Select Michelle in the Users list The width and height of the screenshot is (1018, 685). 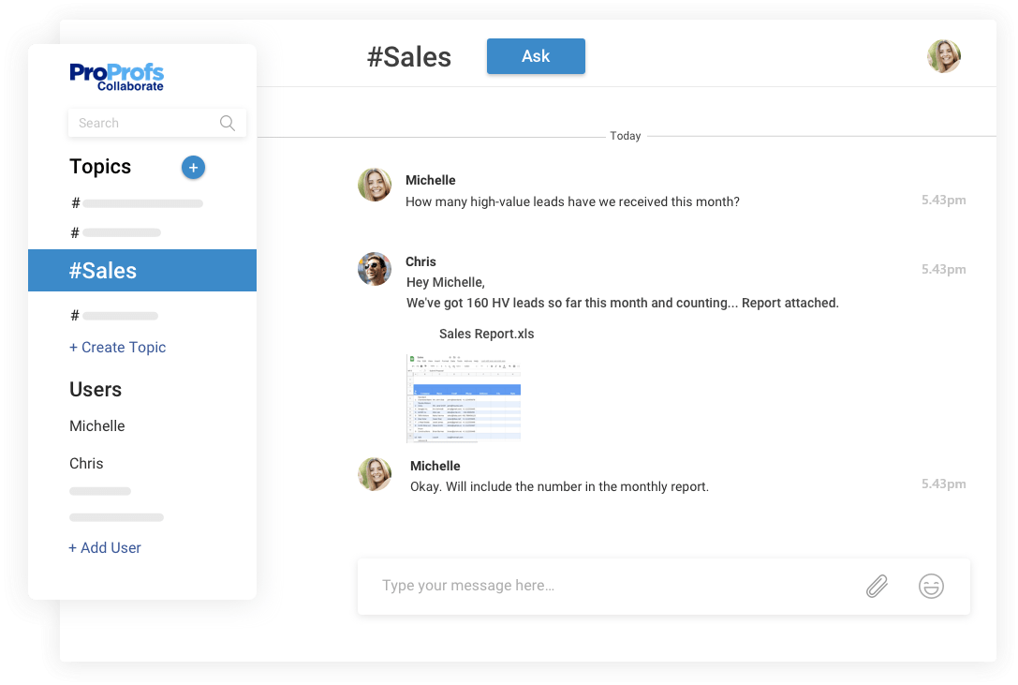(x=97, y=426)
